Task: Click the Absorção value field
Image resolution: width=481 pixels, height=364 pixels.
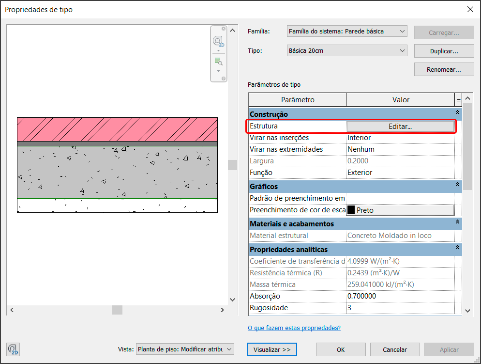Action: tap(400, 296)
